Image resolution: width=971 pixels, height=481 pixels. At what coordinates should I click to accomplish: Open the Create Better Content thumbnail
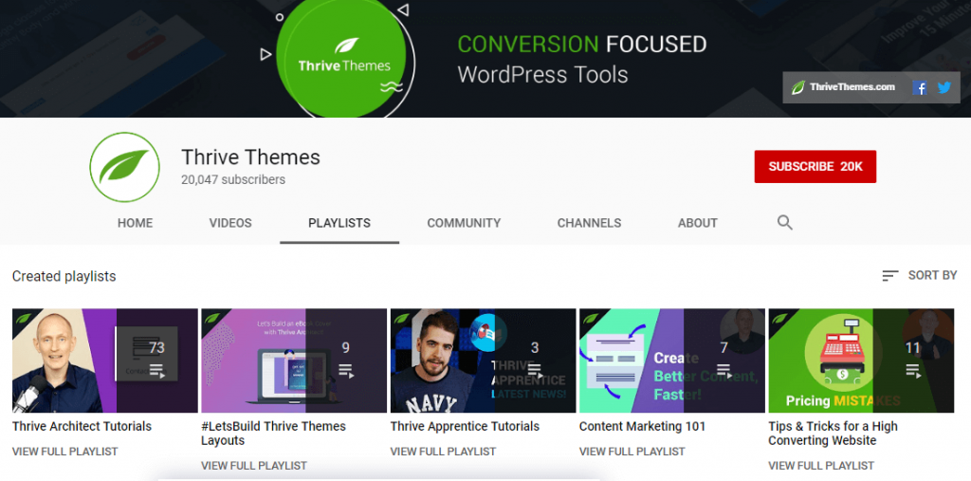pyautogui.click(x=672, y=361)
